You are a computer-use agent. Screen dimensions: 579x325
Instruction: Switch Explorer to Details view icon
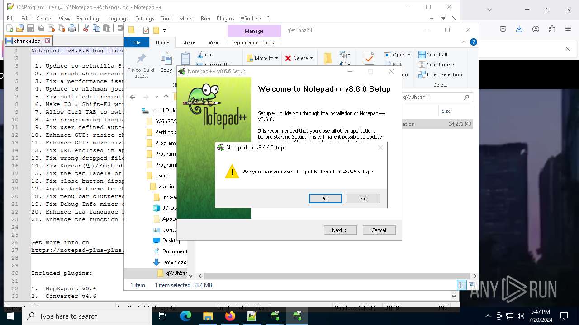pos(462,285)
